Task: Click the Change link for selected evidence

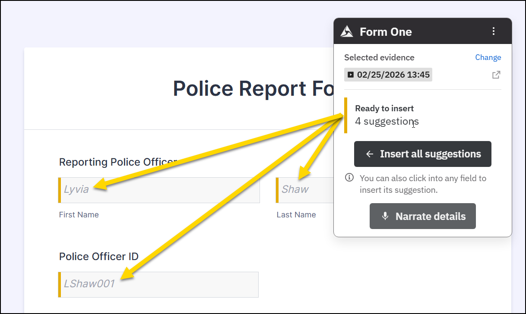Action: coord(488,57)
